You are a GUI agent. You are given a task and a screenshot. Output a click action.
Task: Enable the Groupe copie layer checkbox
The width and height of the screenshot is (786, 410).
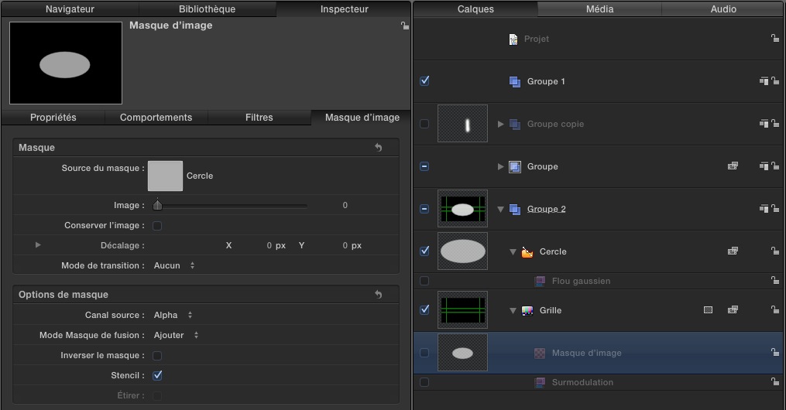424,124
